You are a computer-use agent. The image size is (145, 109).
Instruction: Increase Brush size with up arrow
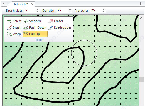(38, 9)
